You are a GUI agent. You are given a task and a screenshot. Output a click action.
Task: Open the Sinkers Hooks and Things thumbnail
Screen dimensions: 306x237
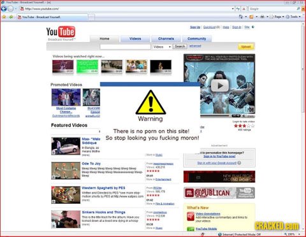pyautogui.click(x=66, y=219)
